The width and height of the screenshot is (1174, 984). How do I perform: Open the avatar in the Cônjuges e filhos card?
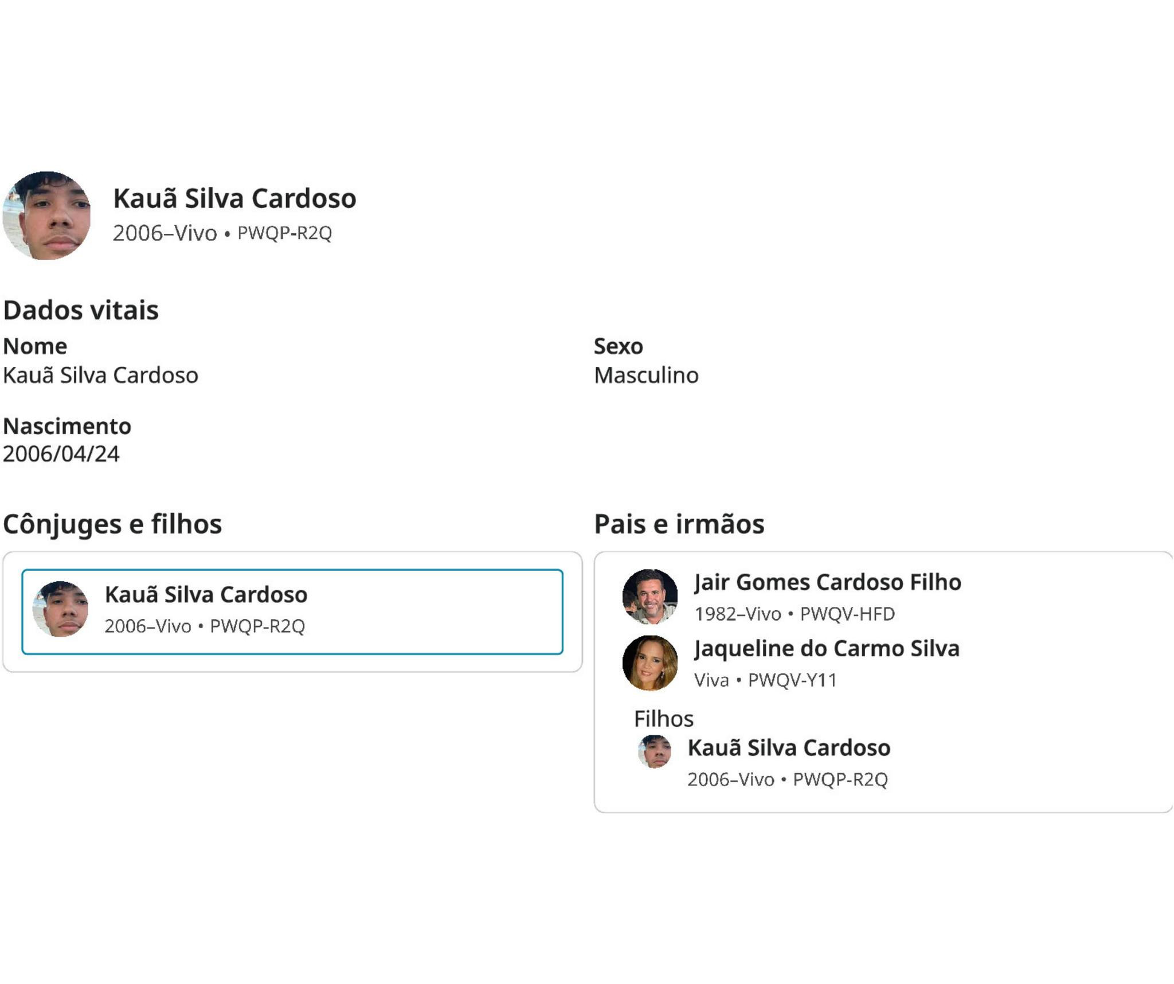coord(61,609)
